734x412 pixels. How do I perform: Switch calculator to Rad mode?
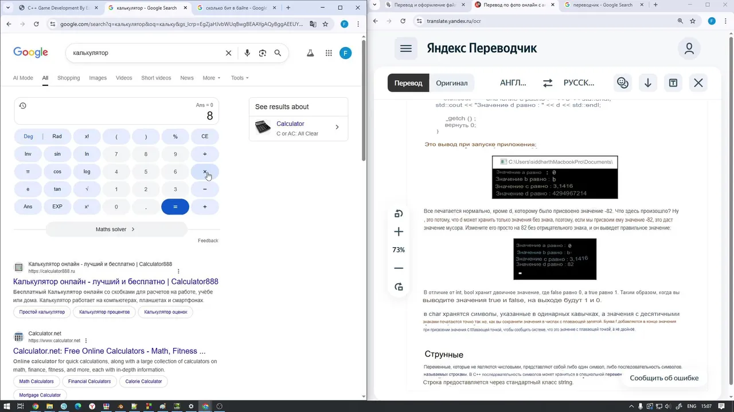(57, 136)
